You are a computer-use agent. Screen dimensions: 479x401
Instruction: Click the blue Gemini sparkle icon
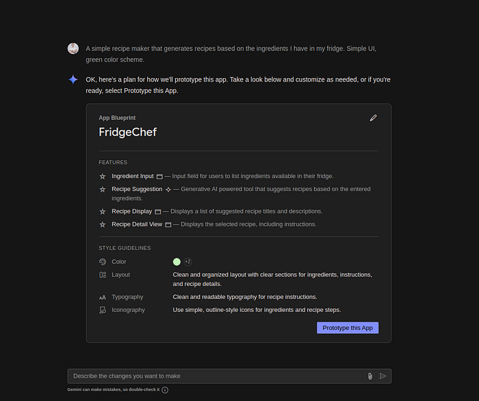73,79
